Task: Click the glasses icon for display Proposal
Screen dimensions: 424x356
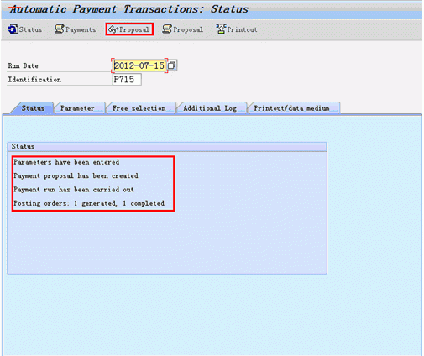Action: tap(113, 29)
